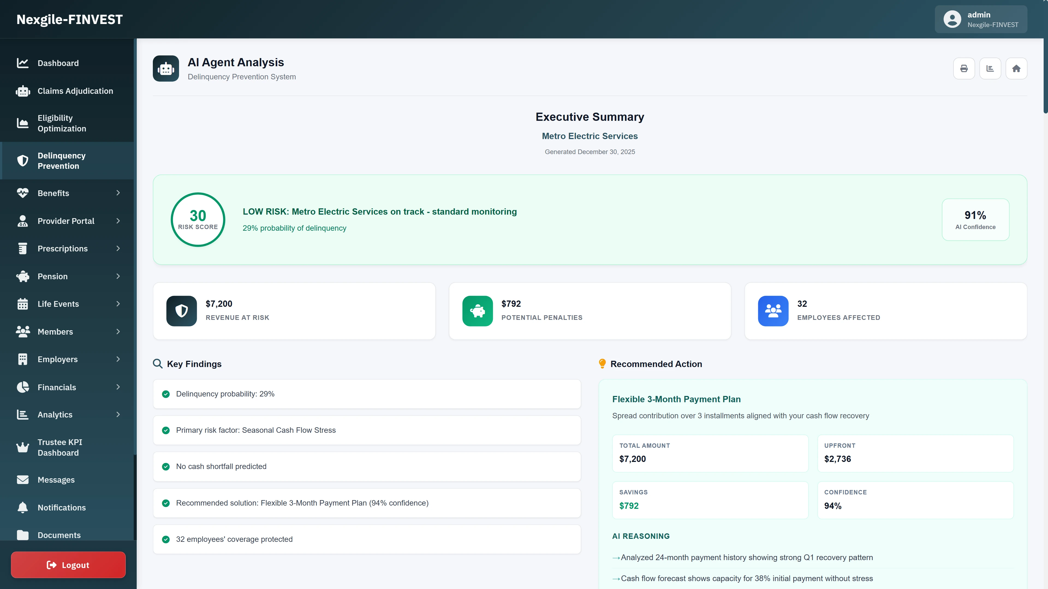Click the printer icon in the top toolbar
1048x589 pixels.
[964, 68]
